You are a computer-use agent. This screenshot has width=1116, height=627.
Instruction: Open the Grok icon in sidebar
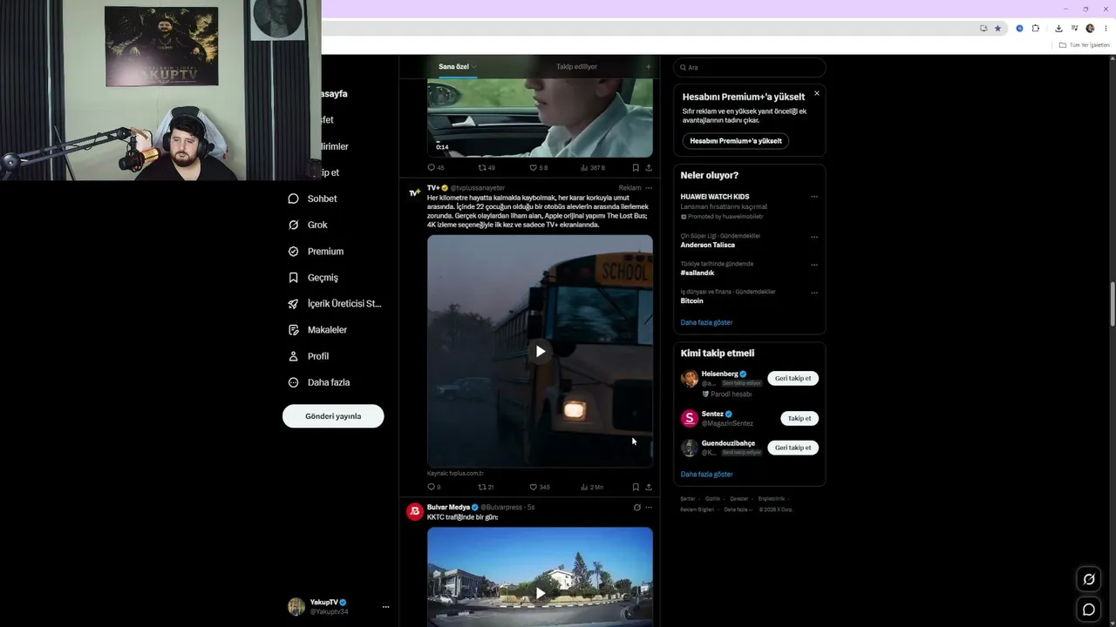point(294,225)
